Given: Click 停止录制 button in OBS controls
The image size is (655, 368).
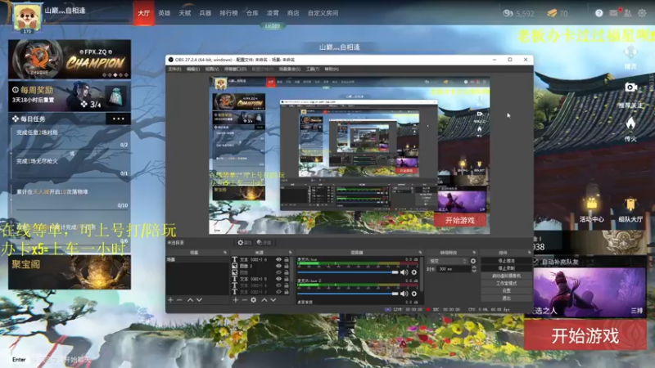Looking at the screenshot, I should tap(506, 268).
